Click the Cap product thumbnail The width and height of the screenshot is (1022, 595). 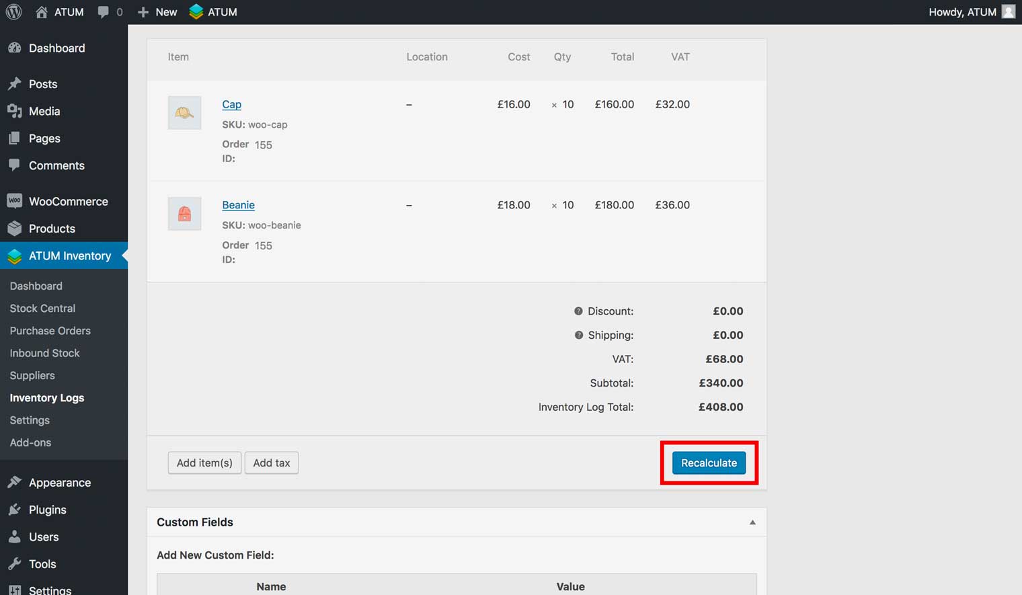184,113
